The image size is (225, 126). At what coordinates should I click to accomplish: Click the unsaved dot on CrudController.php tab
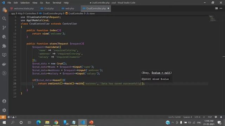coord(108,8)
